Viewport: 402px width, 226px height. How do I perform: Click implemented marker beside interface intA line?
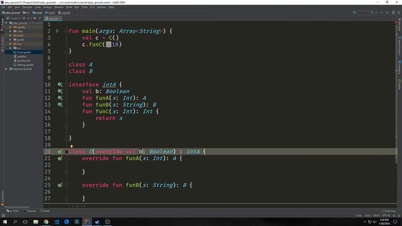tap(60, 84)
